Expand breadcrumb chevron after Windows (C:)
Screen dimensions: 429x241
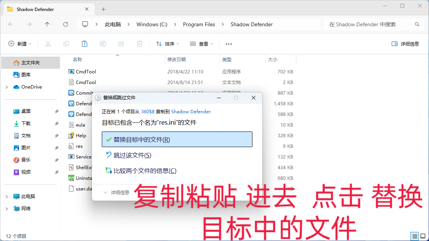175,24
